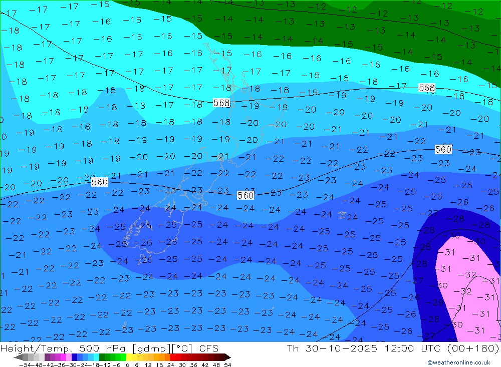Select the dark navy blue legend swatch
Screen dimensions: 501x367
(74, 357)
